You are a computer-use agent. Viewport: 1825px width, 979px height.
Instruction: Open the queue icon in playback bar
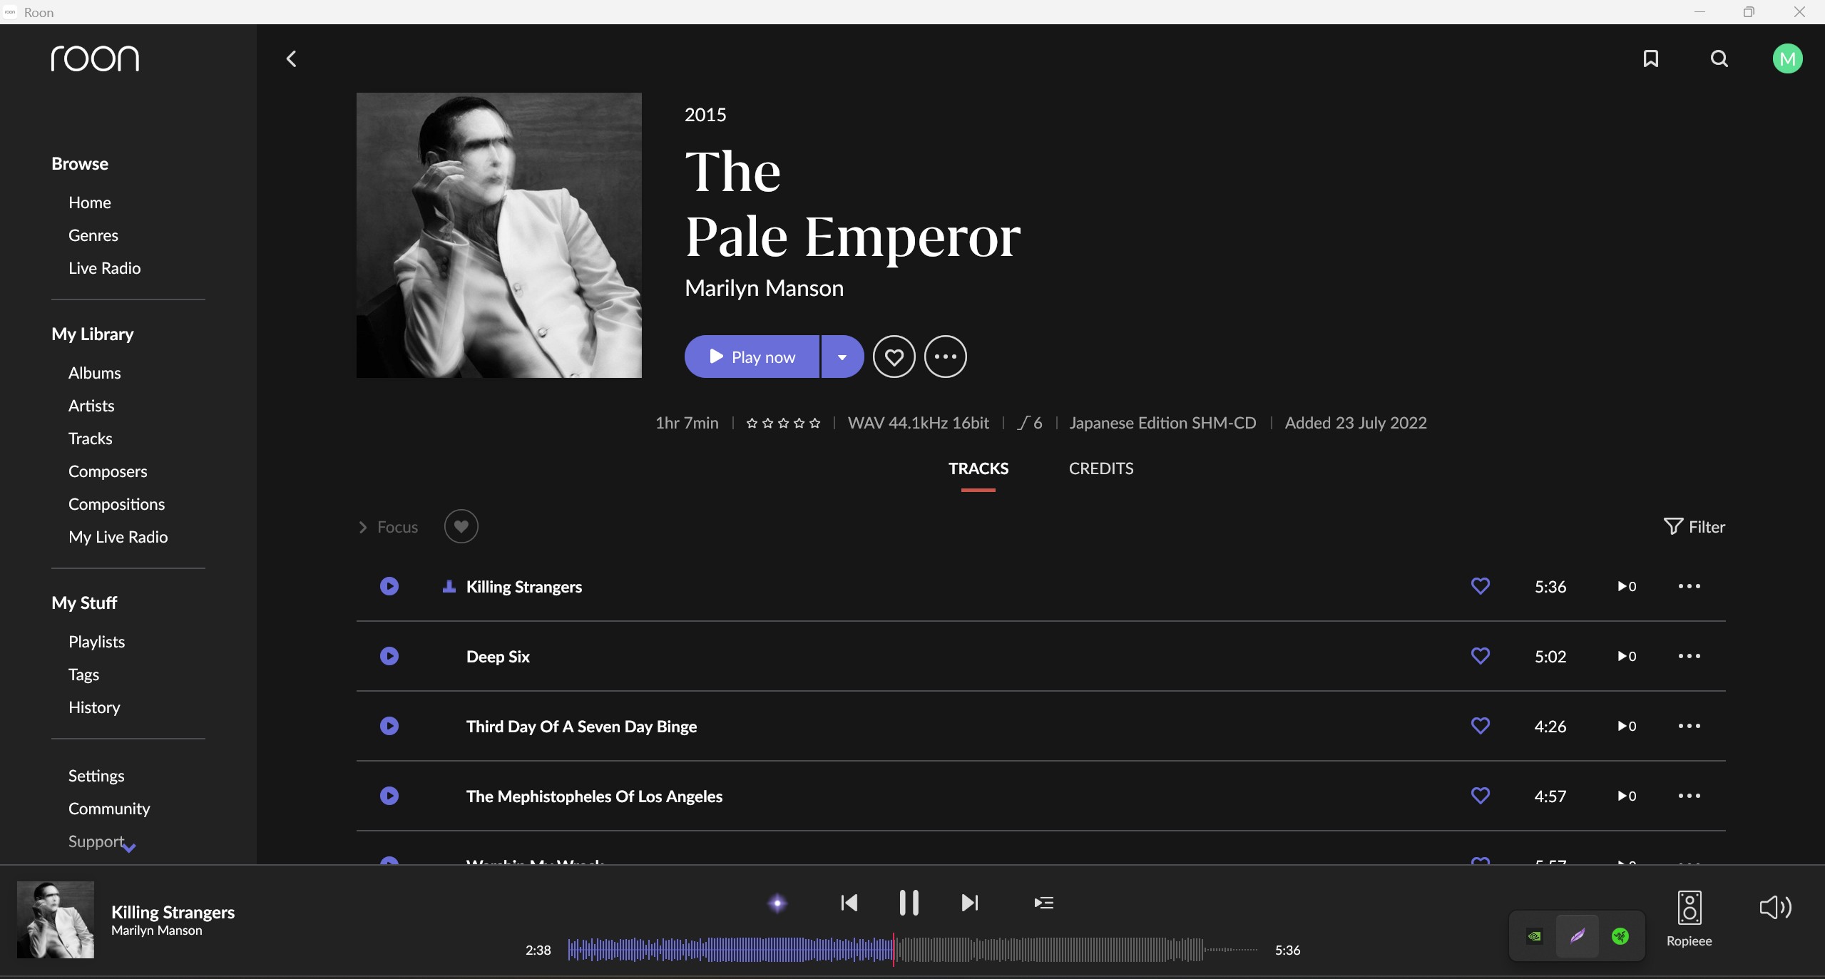point(1043,903)
